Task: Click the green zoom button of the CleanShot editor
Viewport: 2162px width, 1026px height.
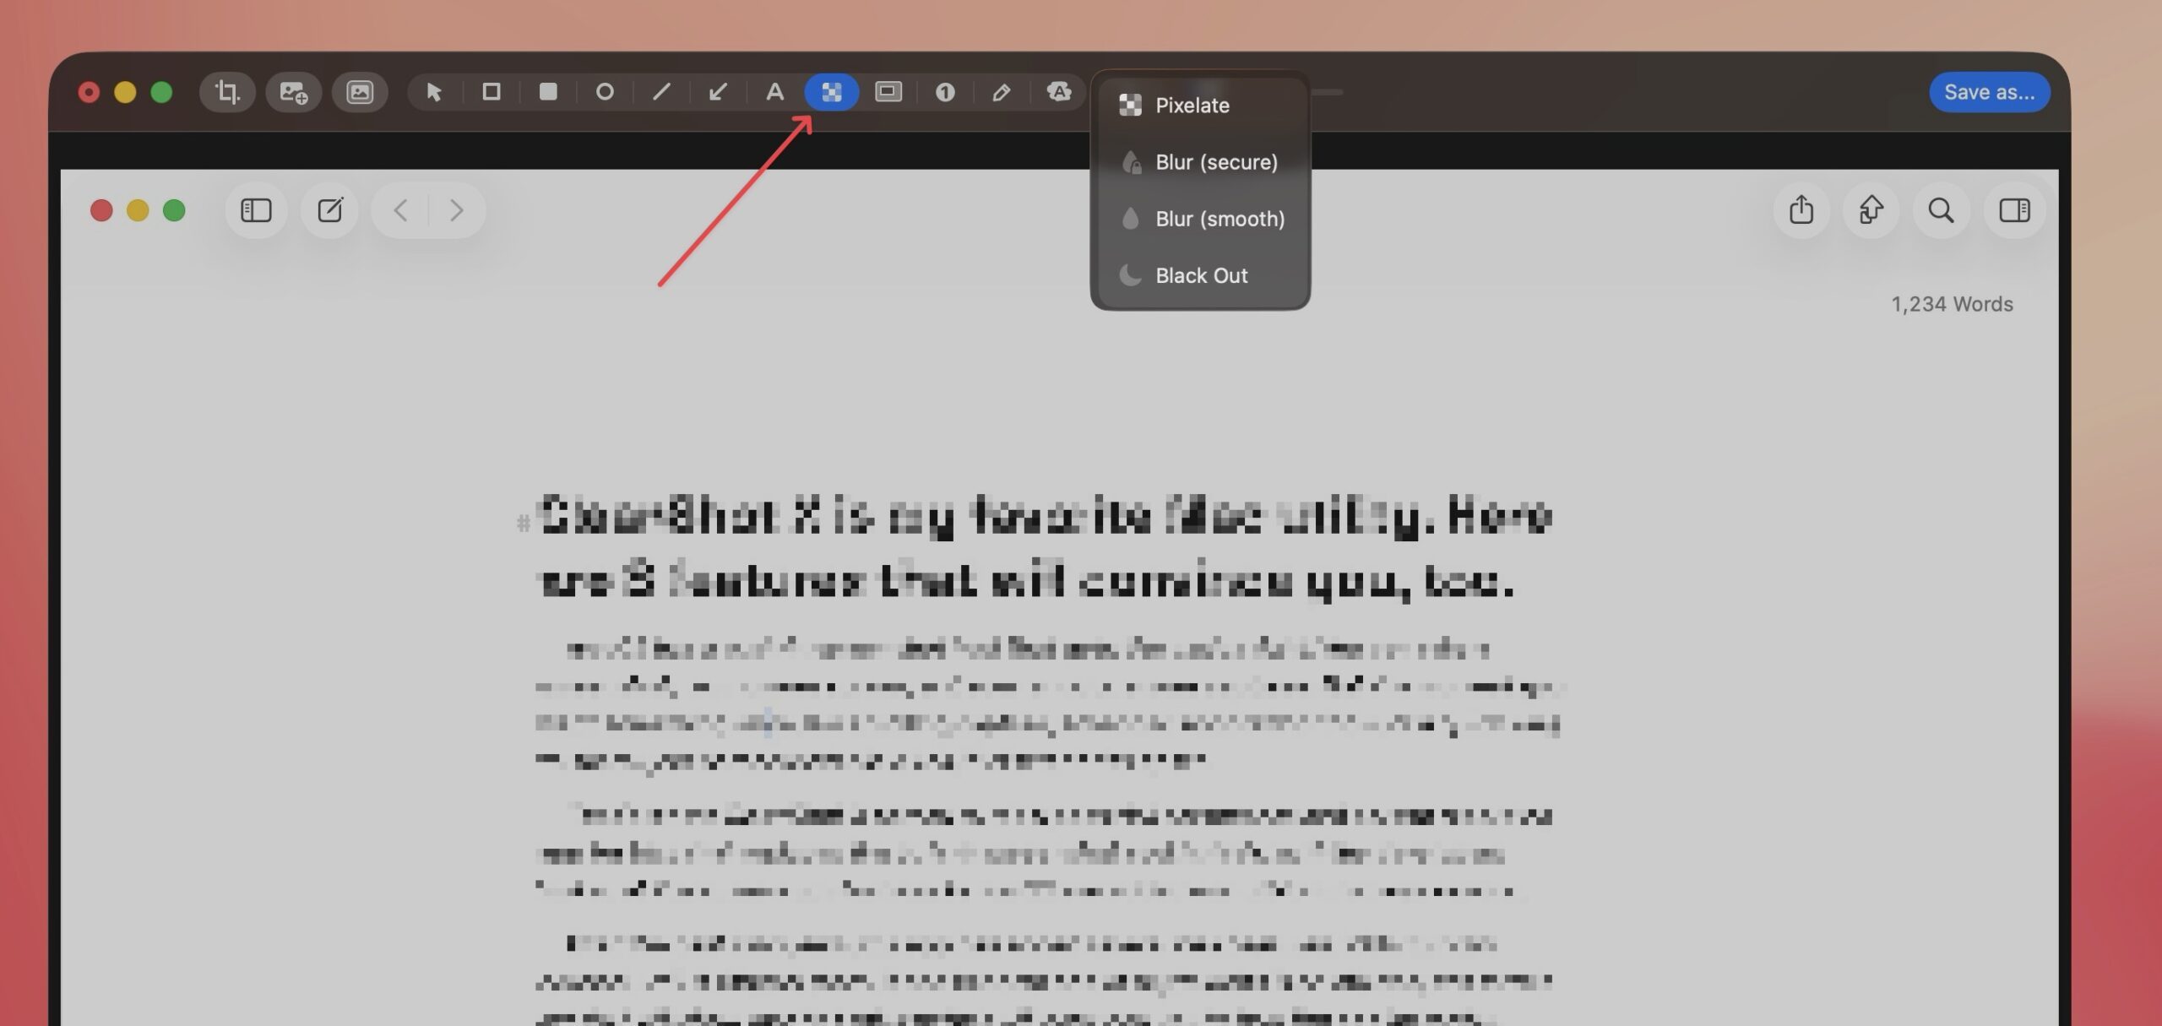Action: [x=161, y=92]
